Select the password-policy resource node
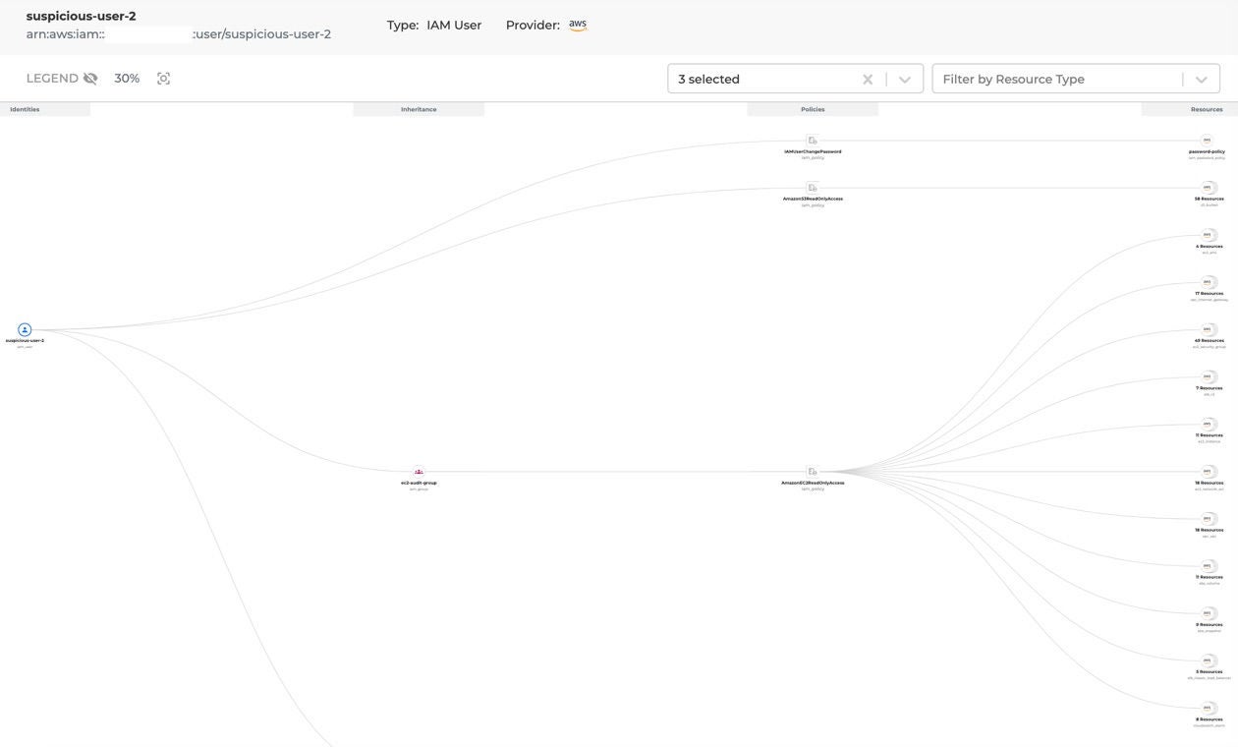This screenshot has height=747, width=1238. [1208, 141]
